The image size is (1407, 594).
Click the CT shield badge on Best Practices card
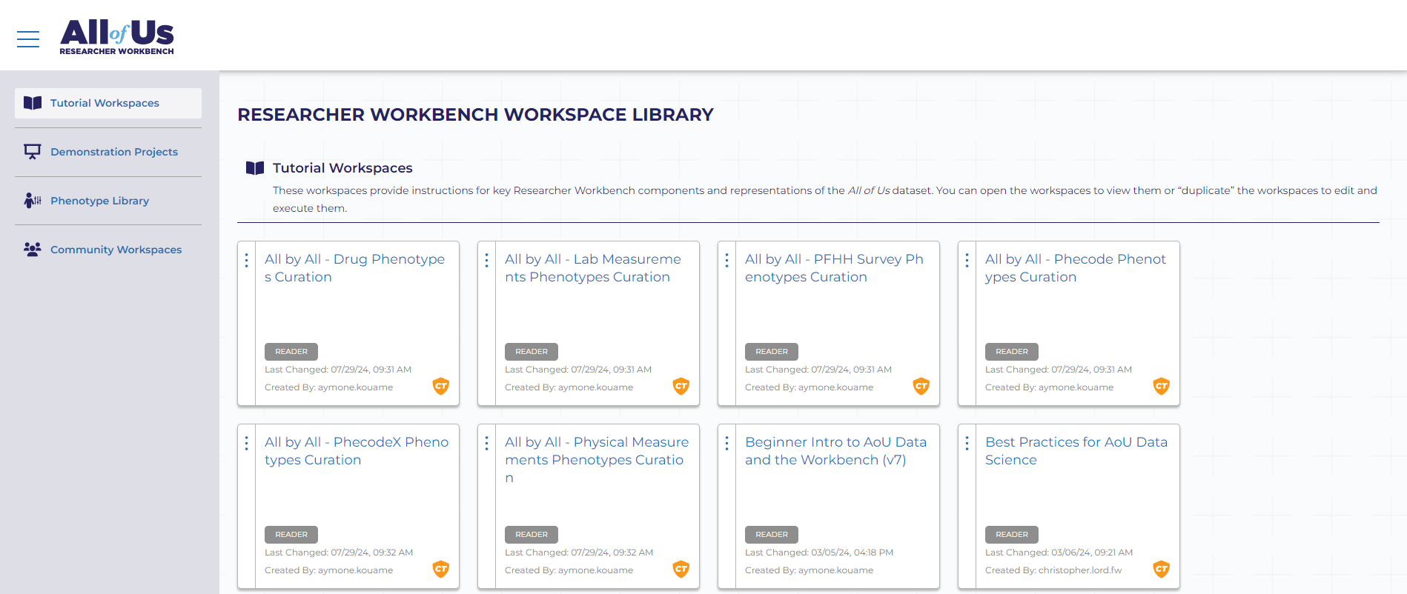1161,569
